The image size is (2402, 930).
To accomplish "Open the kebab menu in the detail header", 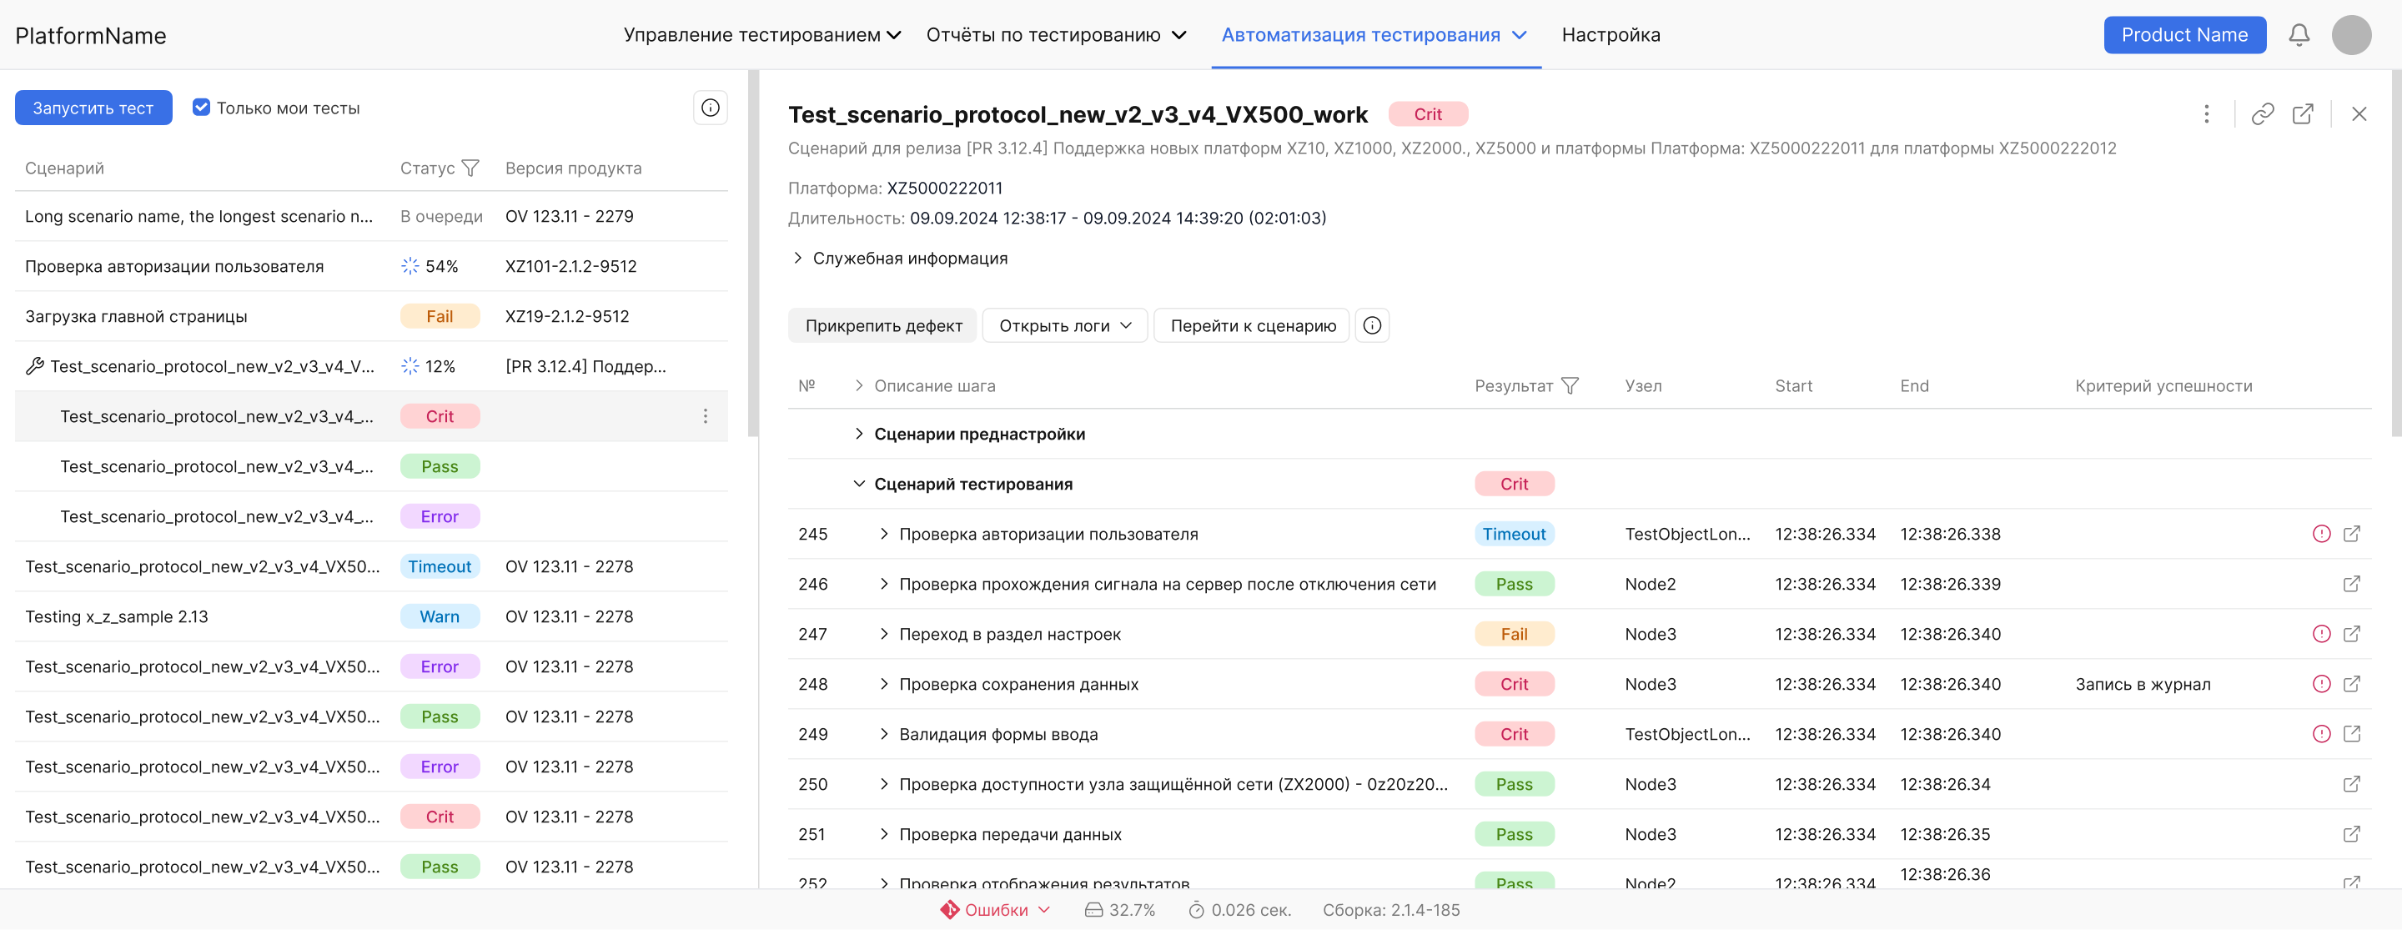I will point(2205,115).
